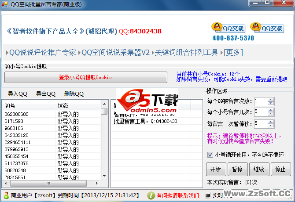Select QQ row 6171598
The height and width of the screenshot is (202, 295).
[52, 121]
